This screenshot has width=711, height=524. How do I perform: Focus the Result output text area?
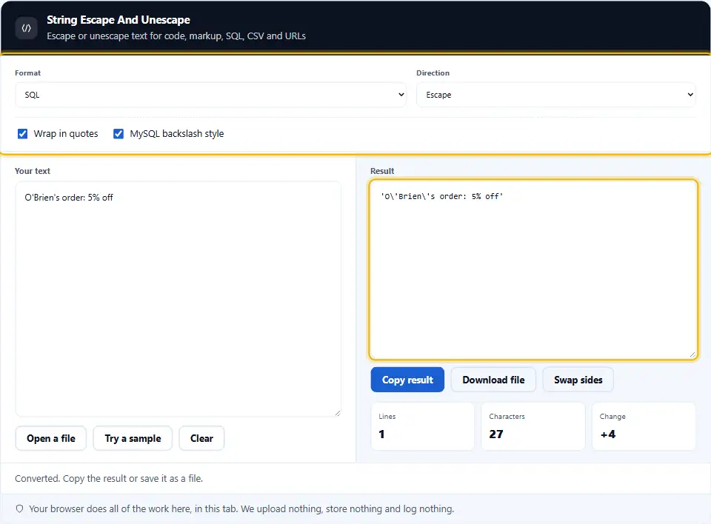(x=533, y=269)
